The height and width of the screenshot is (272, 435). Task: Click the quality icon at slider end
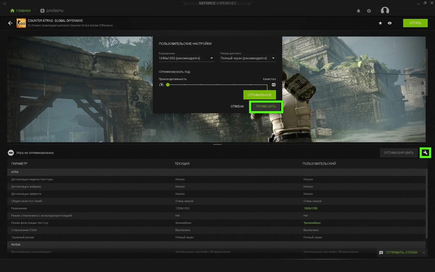pyautogui.click(x=274, y=85)
